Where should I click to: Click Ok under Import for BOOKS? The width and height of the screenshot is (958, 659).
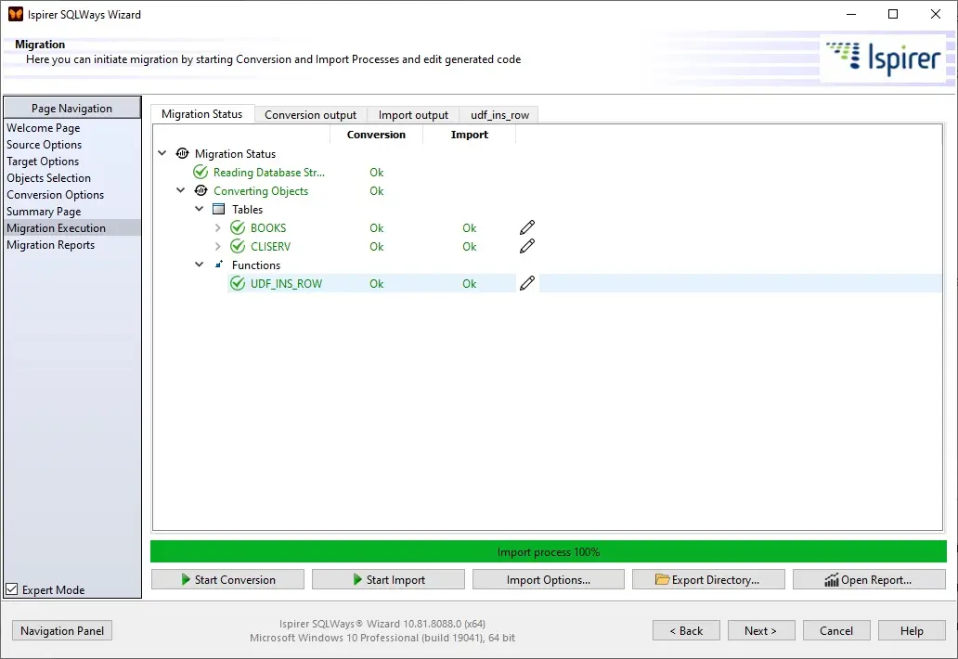(469, 227)
